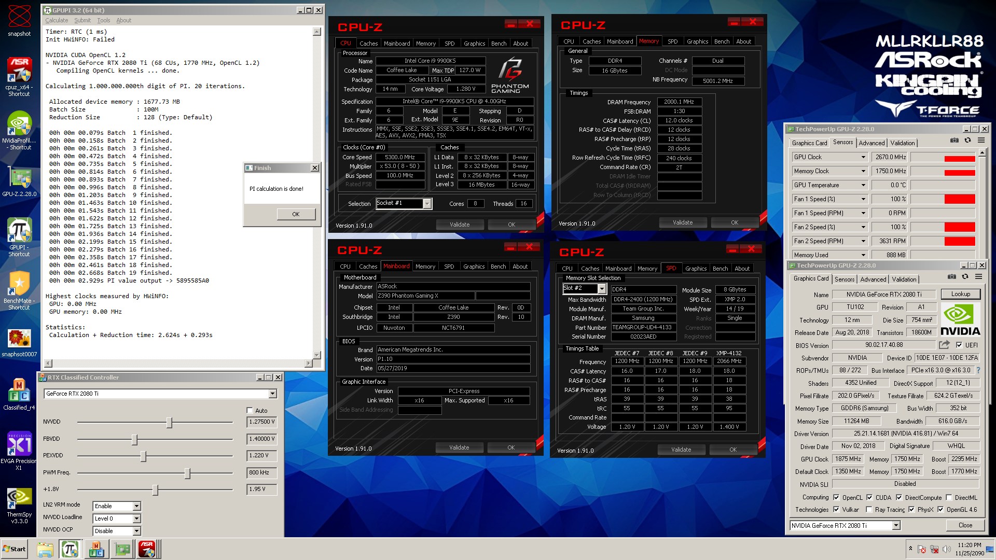996x560 pixels.
Task: Click the volume icon in system tray
Action: (x=946, y=549)
